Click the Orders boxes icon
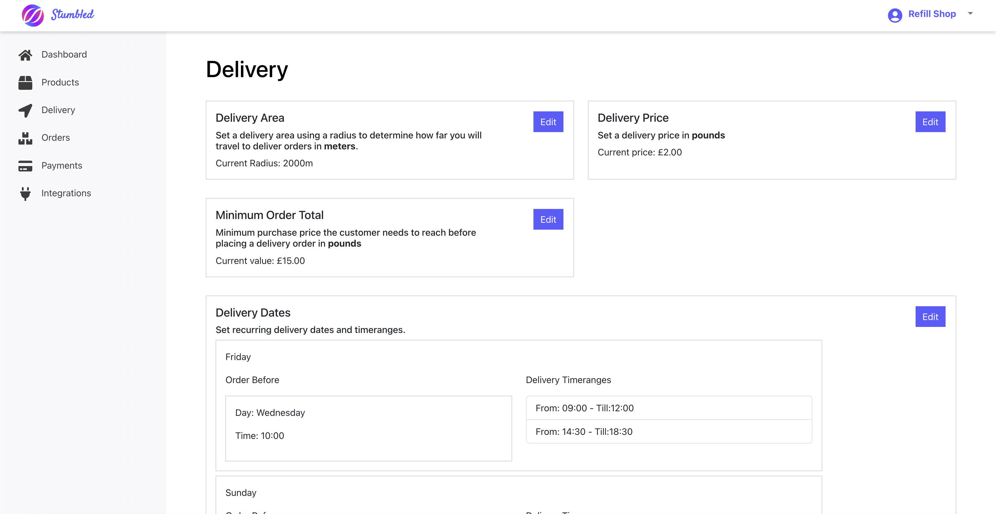This screenshot has width=996, height=514. pyautogui.click(x=25, y=138)
